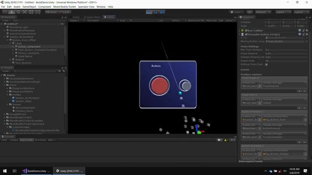Select the Move tool in toolbar
This screenshot has height=175, width=312.
coord(12,12)
